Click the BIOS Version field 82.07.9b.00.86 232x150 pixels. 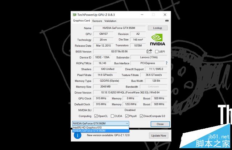pos(119,51)
